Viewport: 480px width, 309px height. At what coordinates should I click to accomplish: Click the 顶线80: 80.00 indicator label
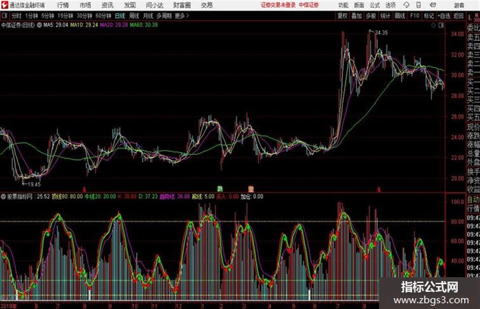[67, 196]
